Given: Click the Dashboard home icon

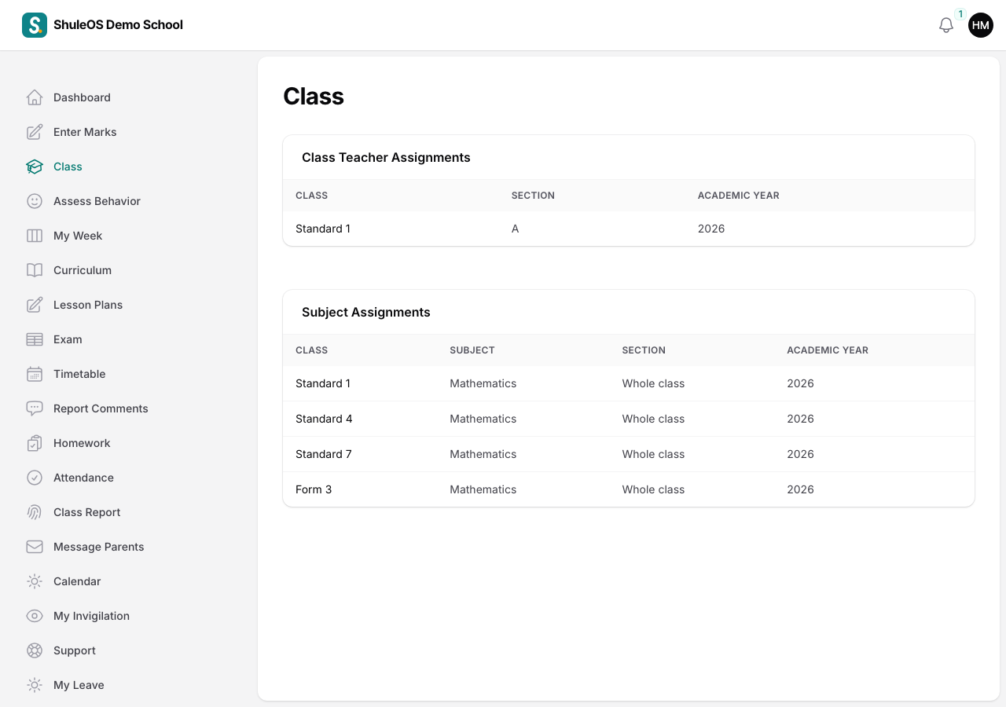Looking at the screenshot, I should point(35,97).
